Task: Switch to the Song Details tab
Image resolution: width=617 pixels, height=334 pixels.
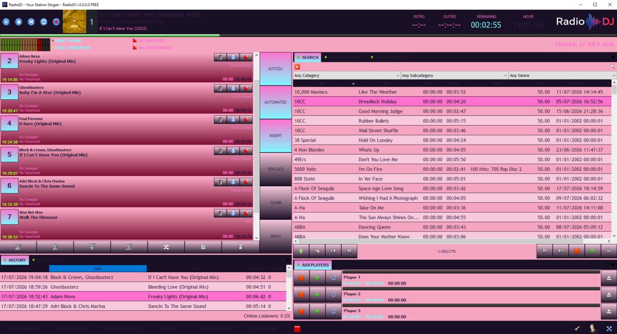Action: [x=47, y=260]
